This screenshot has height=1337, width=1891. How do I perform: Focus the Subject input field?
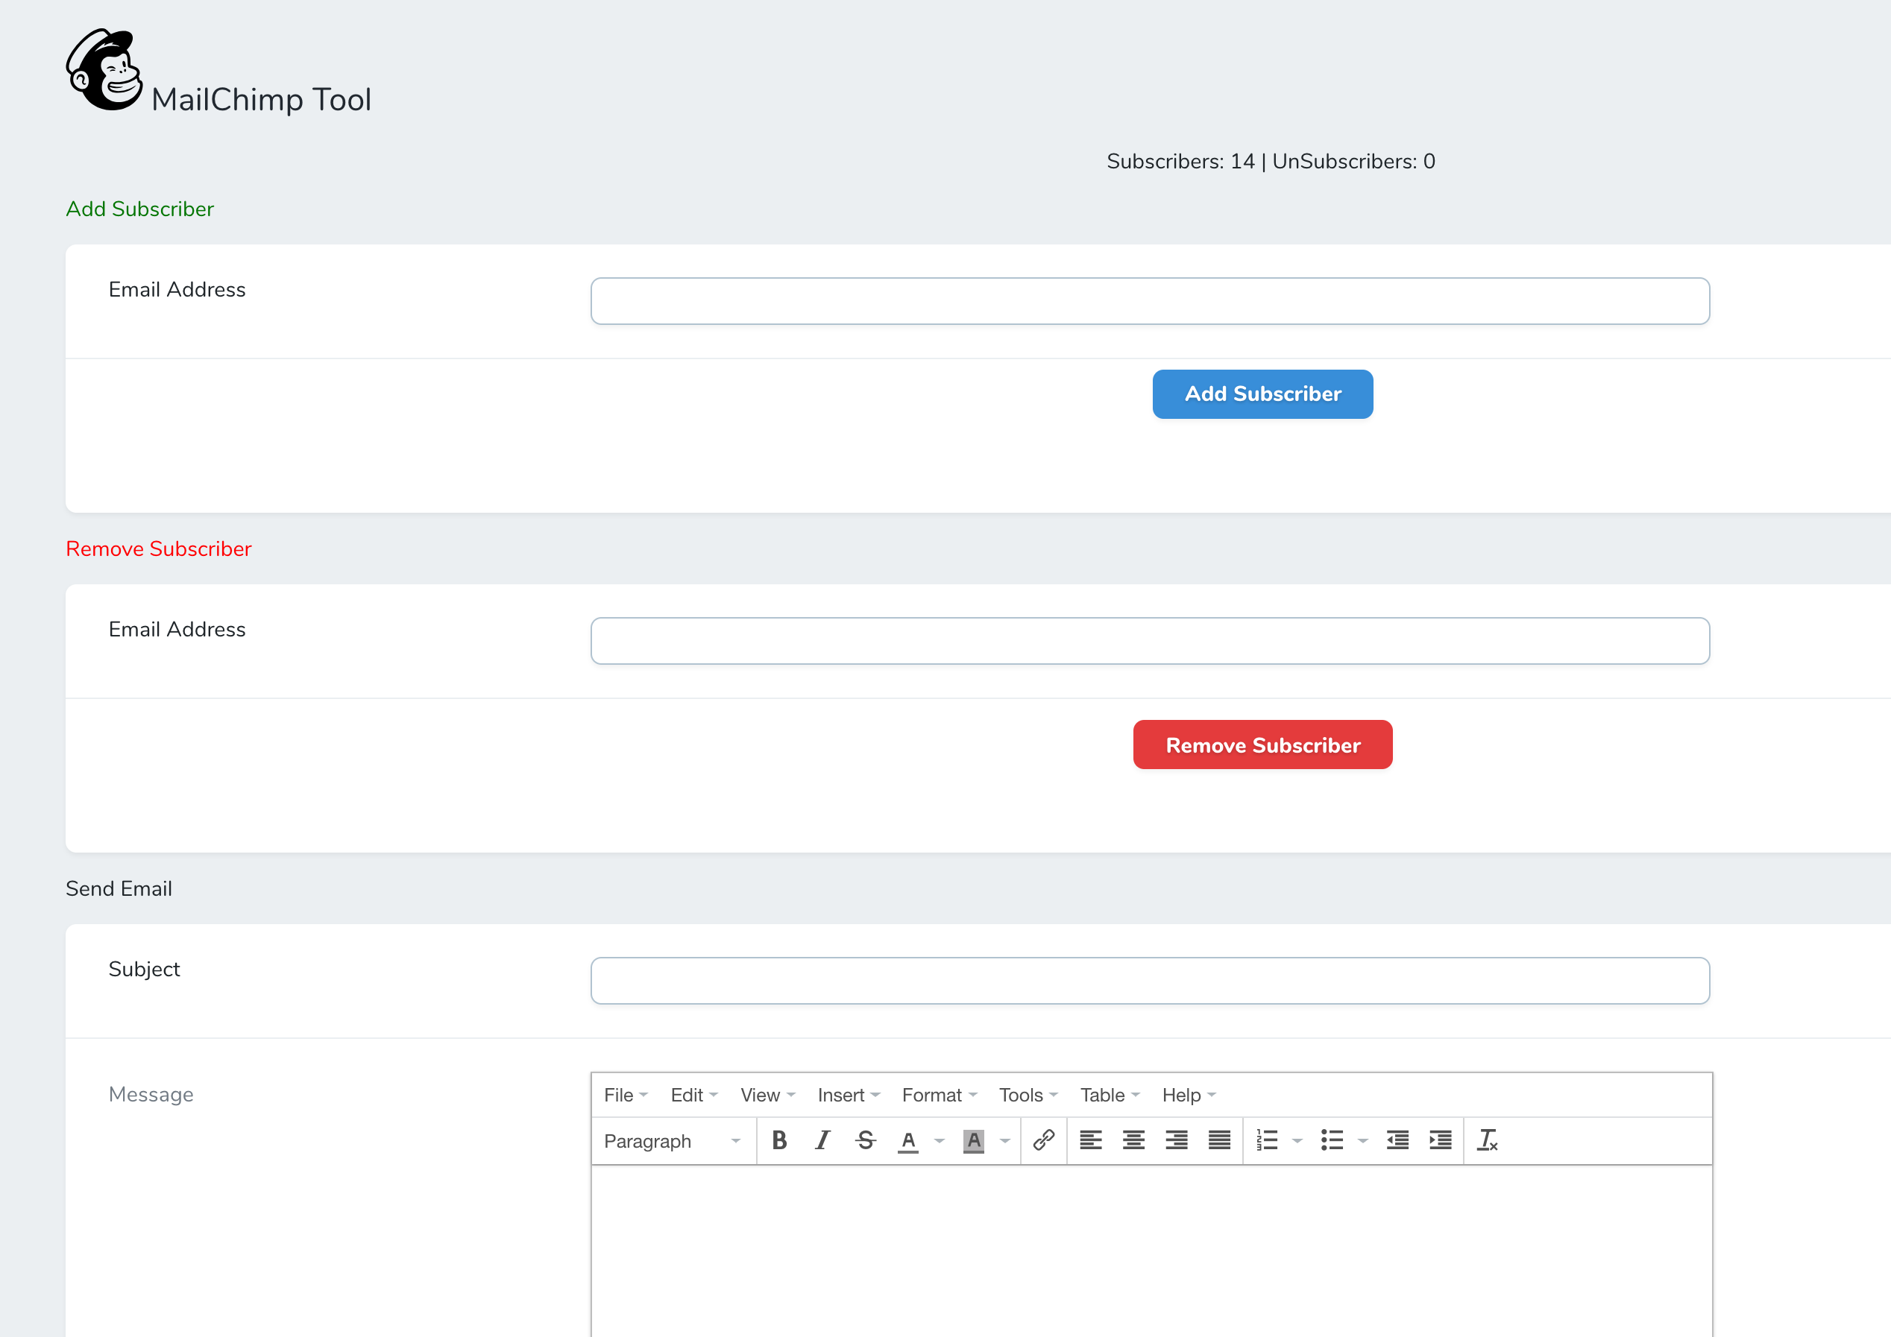coord(1150,981)
